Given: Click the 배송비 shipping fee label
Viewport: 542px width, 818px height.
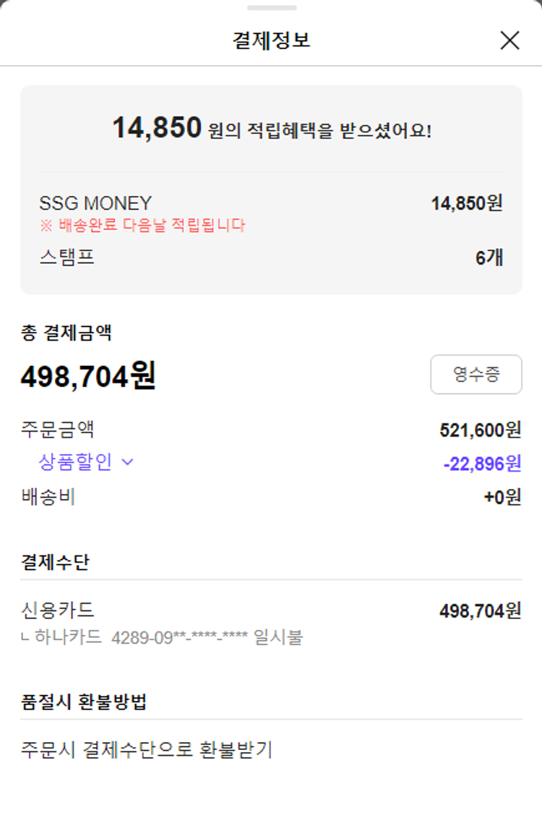Looking at the screenshot, I should (48, 497).
